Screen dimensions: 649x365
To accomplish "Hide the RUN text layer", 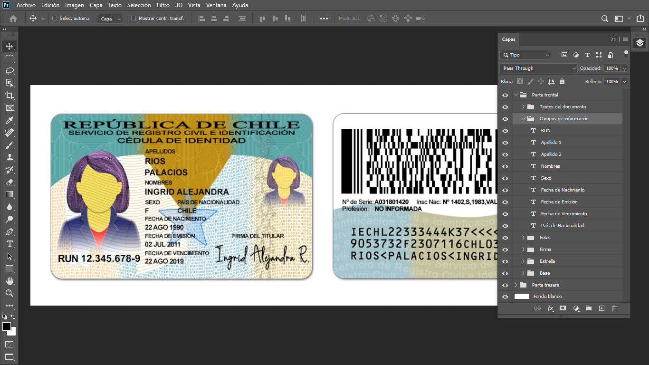I will [505, 131].
